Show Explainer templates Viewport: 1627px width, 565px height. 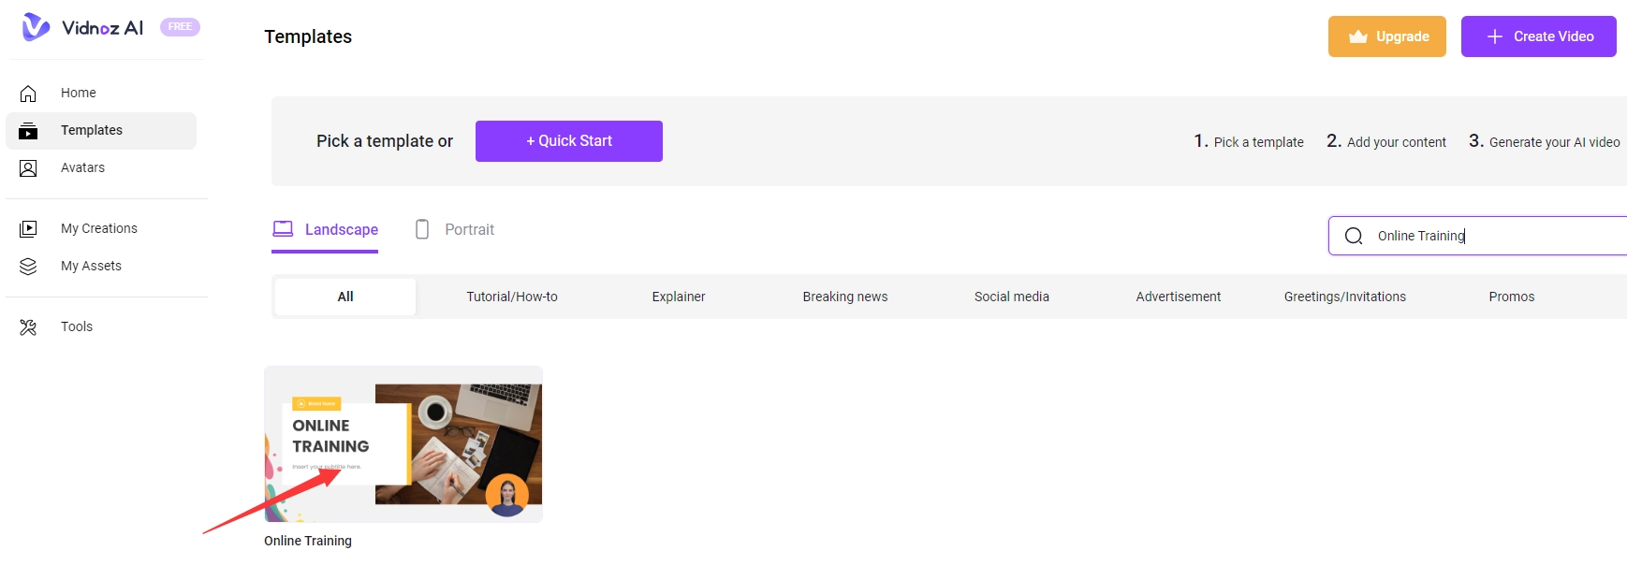pyautogui.click(x=679, y=297)
